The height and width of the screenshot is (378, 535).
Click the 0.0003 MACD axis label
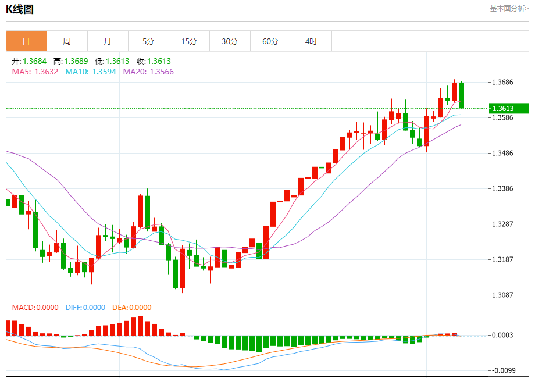(502, 336)
